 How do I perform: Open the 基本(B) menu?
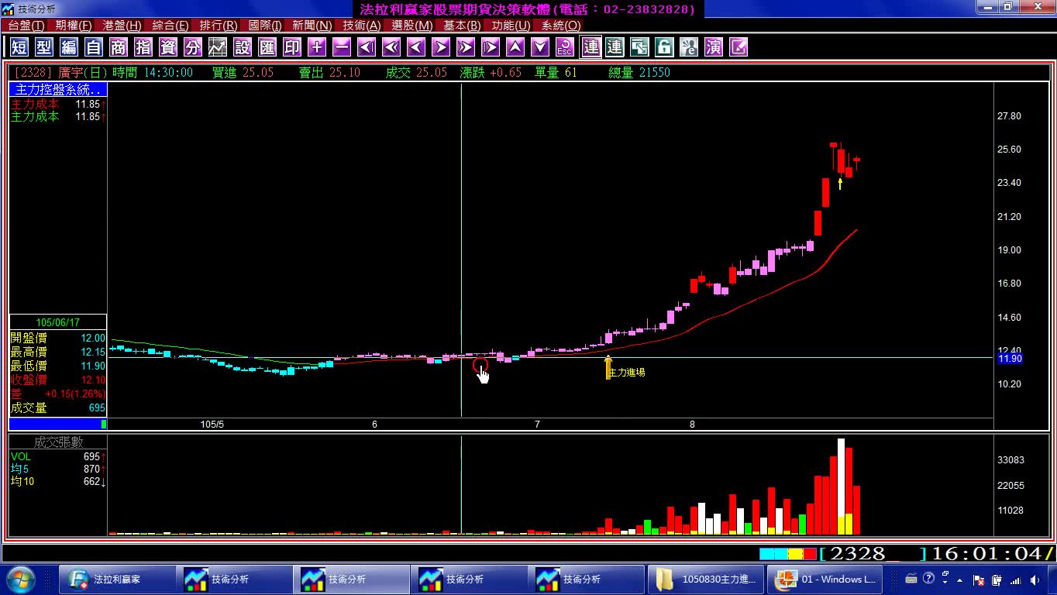(x=462, y=26)
